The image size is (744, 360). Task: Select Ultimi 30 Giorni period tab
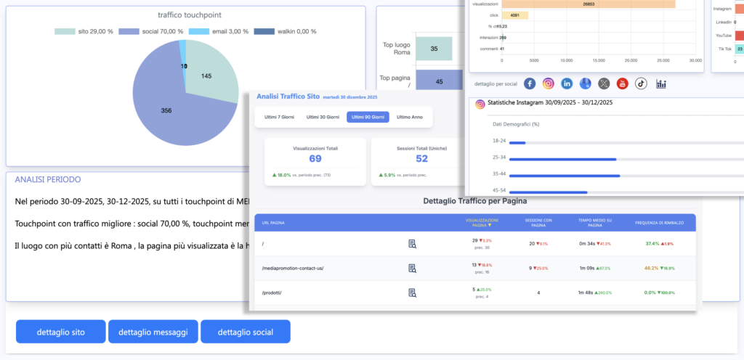321,117
